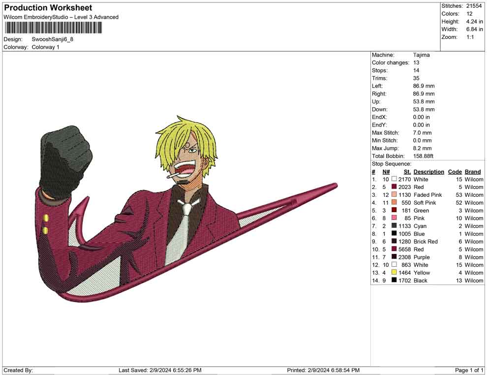
Task: Click the Color changes label
Action: click(x=391, y=63)
